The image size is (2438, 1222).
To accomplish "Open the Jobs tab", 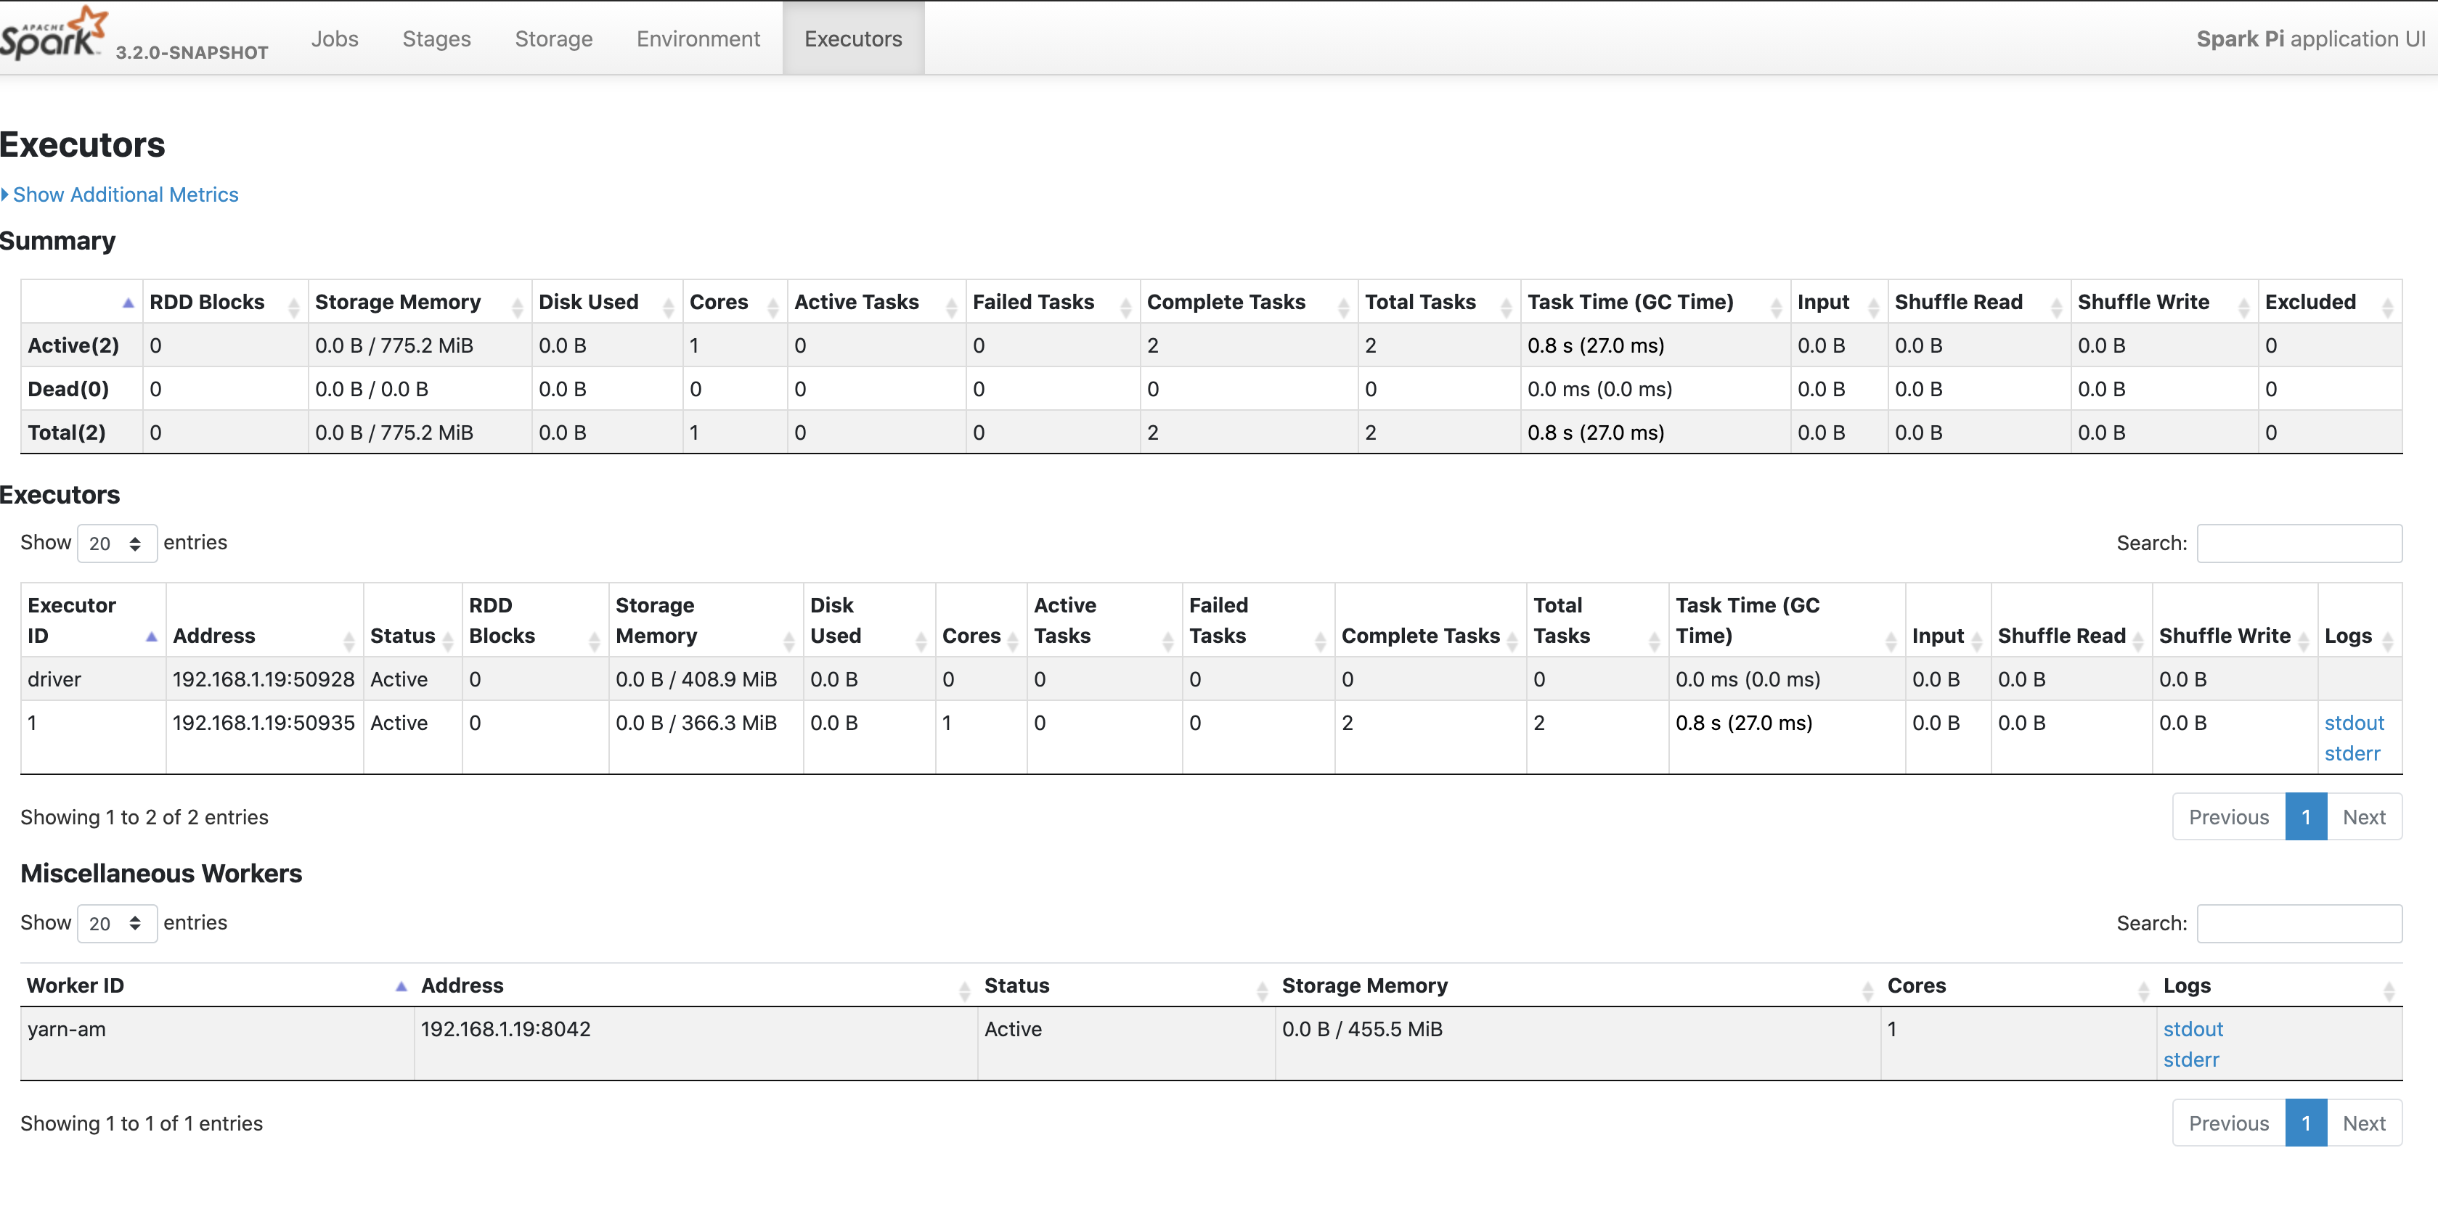I will 335,38.
